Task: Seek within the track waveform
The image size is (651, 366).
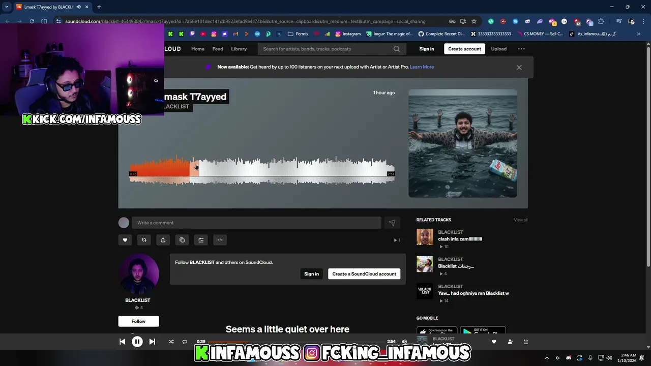Action: [x=262, y=171]
